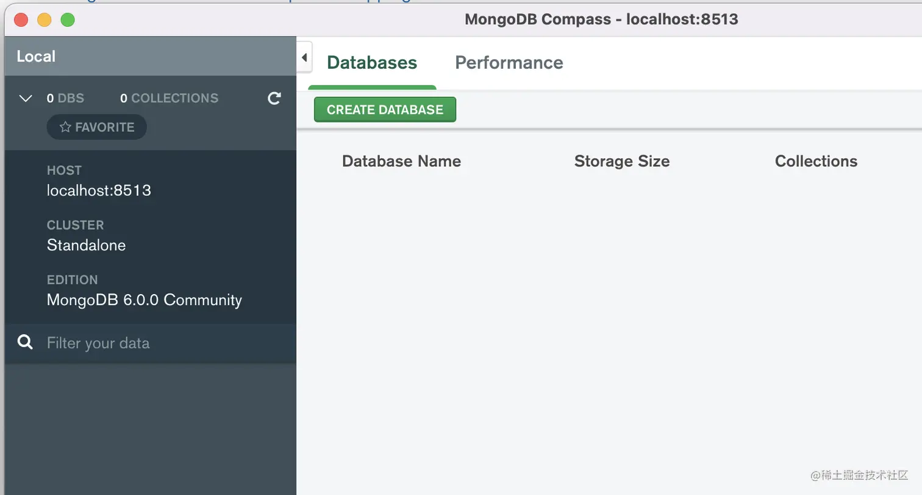
Task: Click the Filter your data field
Action: (x=159, y=343)
